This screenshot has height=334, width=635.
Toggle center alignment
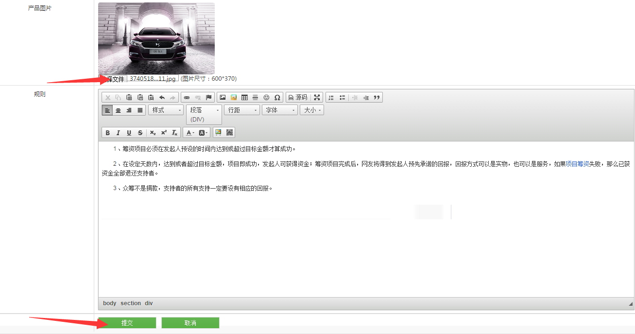(x=118, y=110)
